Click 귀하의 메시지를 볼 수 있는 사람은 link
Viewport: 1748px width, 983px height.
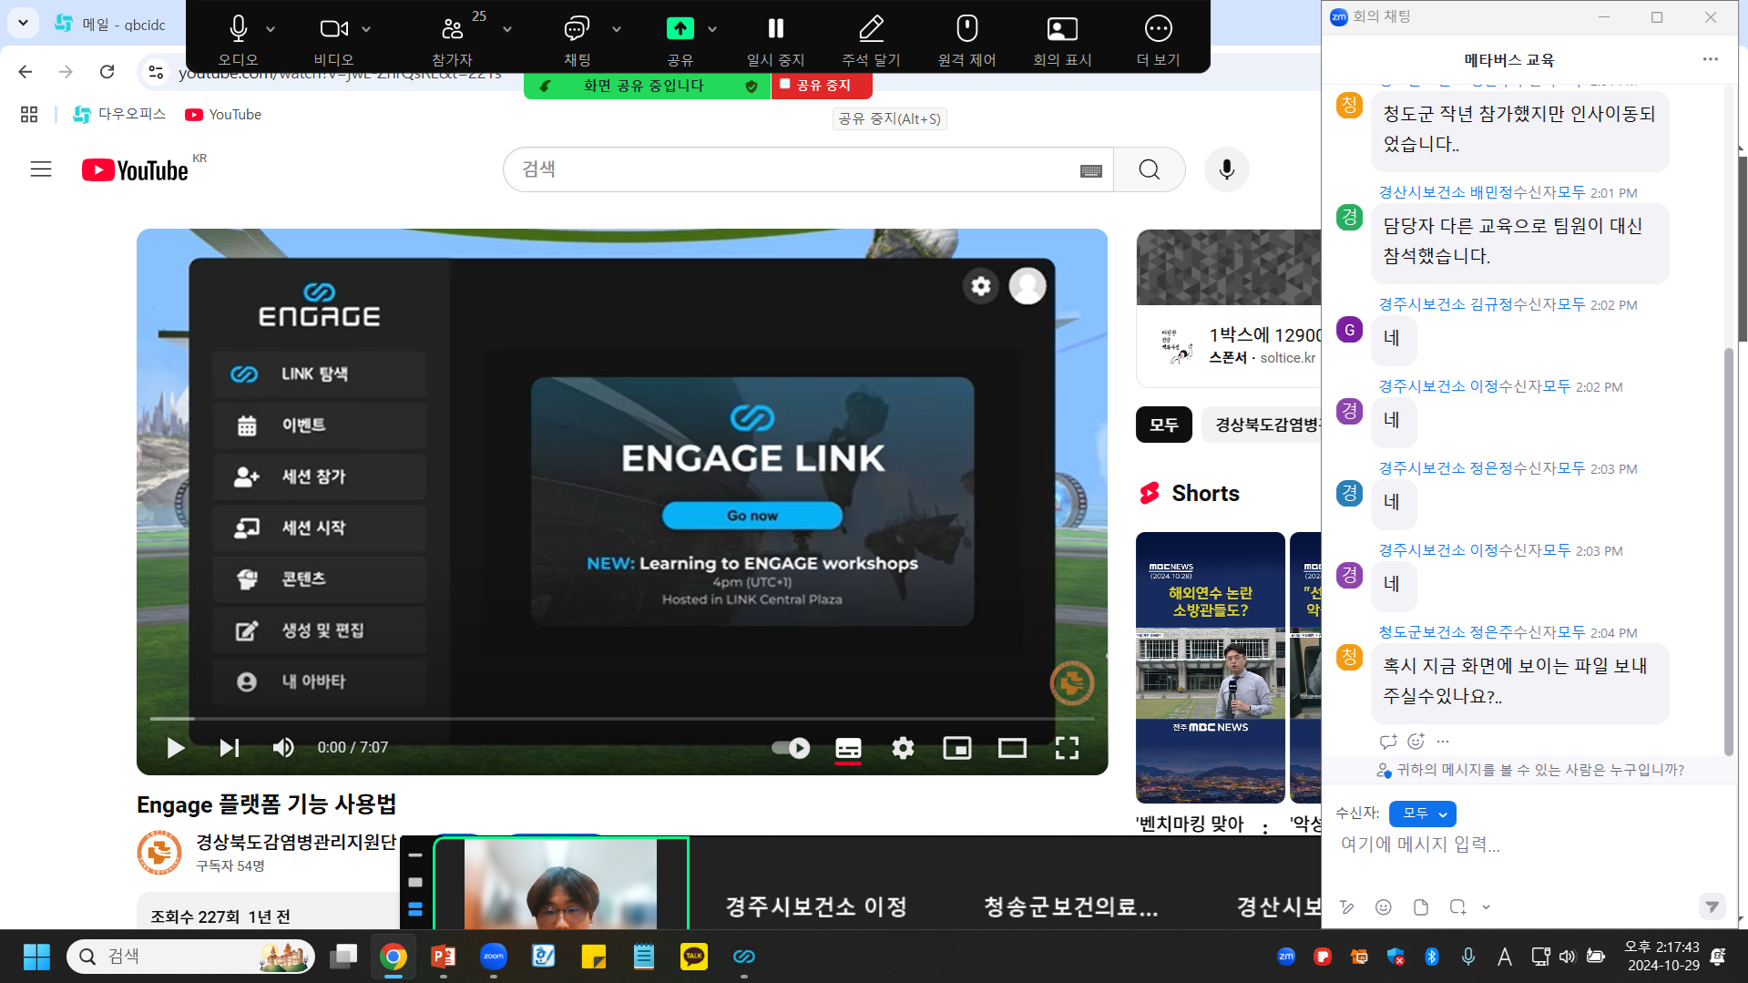pos(1530,770)
